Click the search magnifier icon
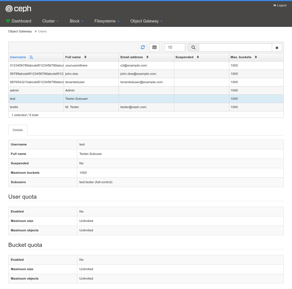This screenshot has height=289, width=292. (x=193, y=47)
